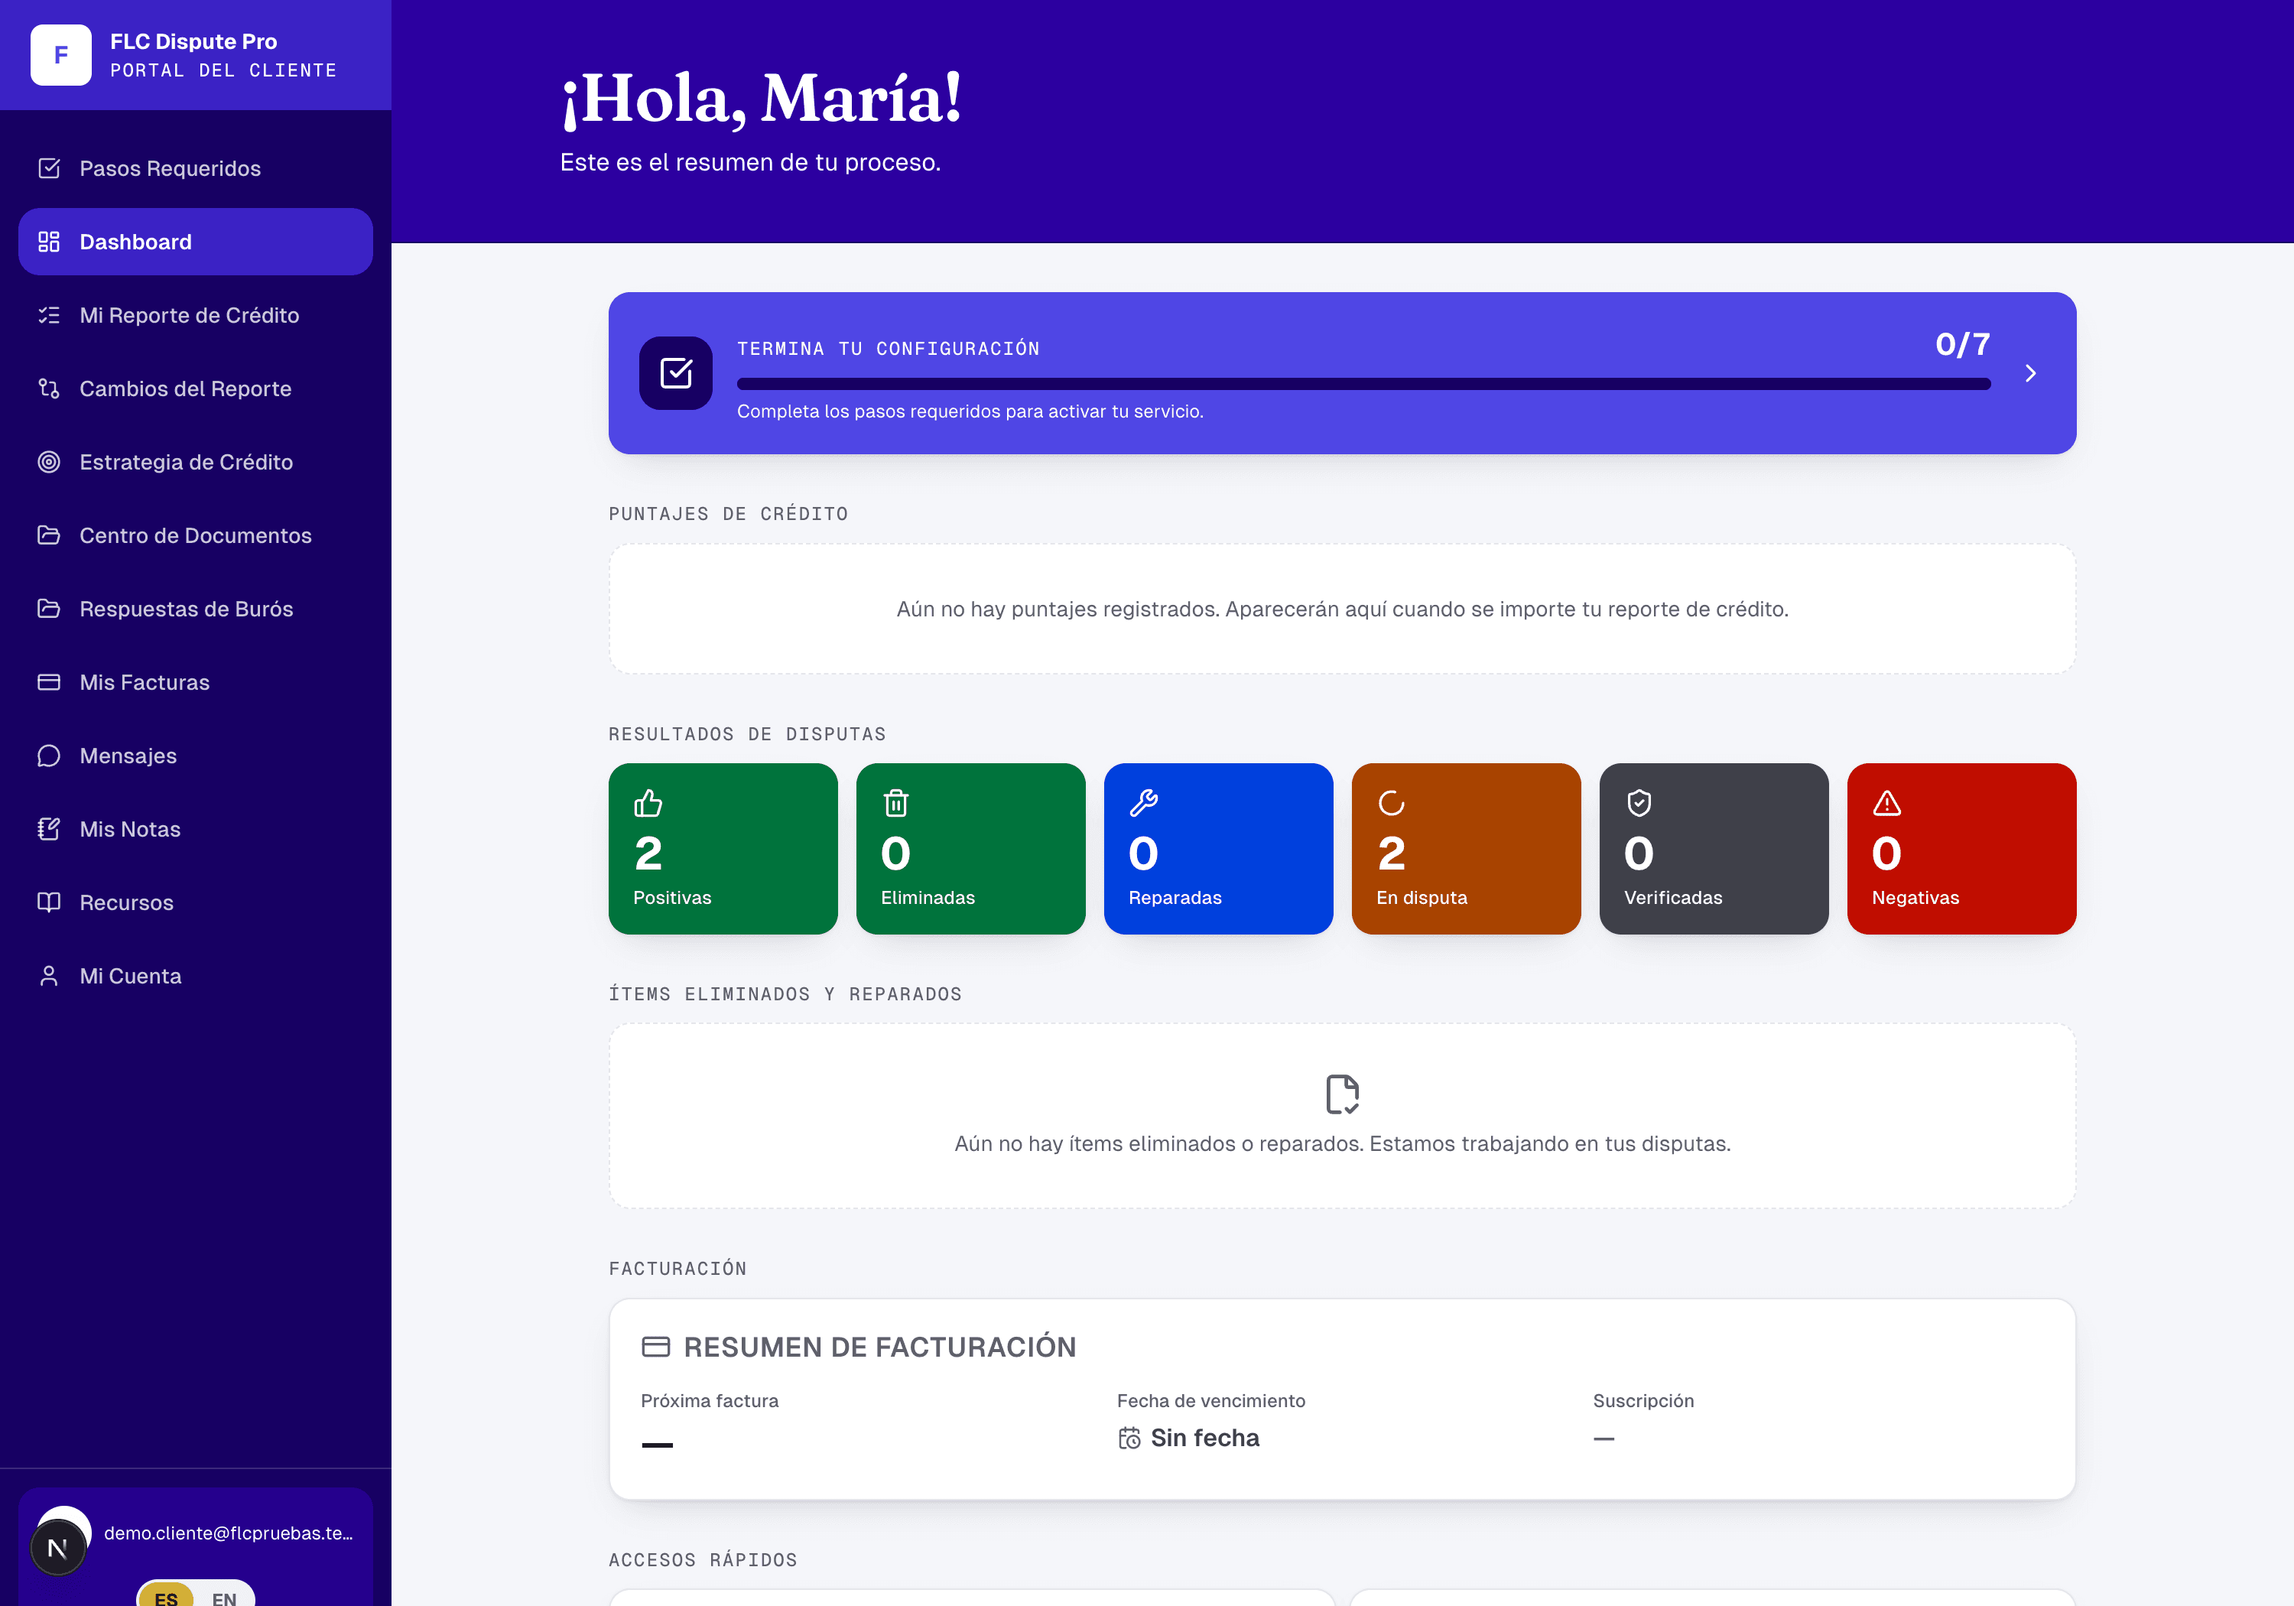Click the calendar clock icon beside Sin fecha
This screenshot has height=1606, width=2294.
(x=1130, y=1438)
